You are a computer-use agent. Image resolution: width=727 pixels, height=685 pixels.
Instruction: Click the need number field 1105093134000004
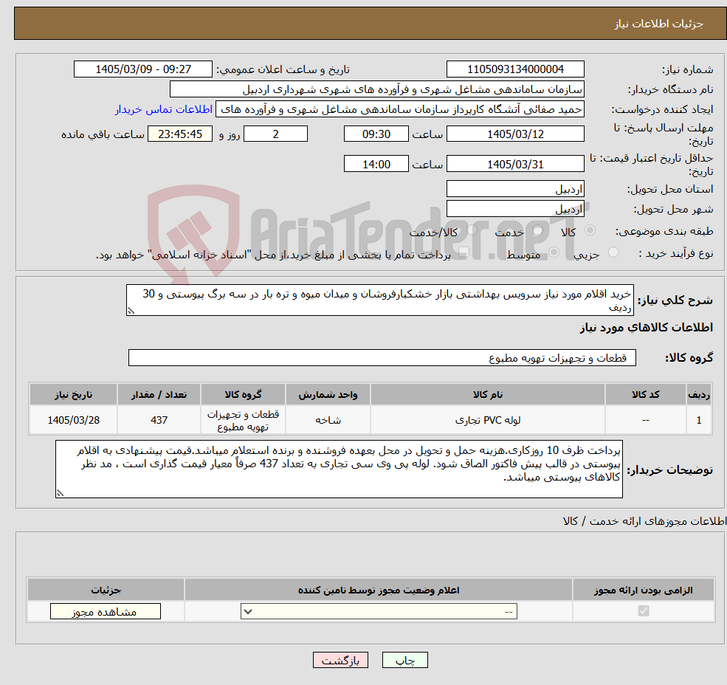click(515, 69)
